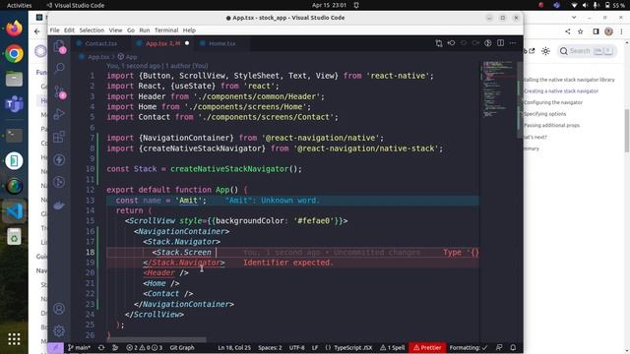The image size is (630, 354).
Task: Click the Synchronize Changes icon
Action: pyautogui.click(x=101, y=347)
